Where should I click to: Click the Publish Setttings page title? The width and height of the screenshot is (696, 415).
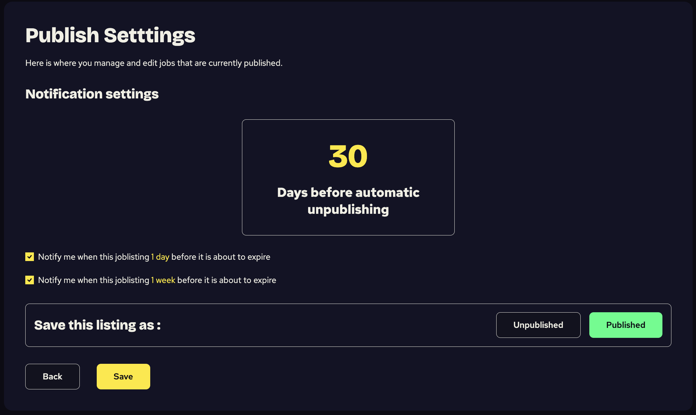(110, 36)
